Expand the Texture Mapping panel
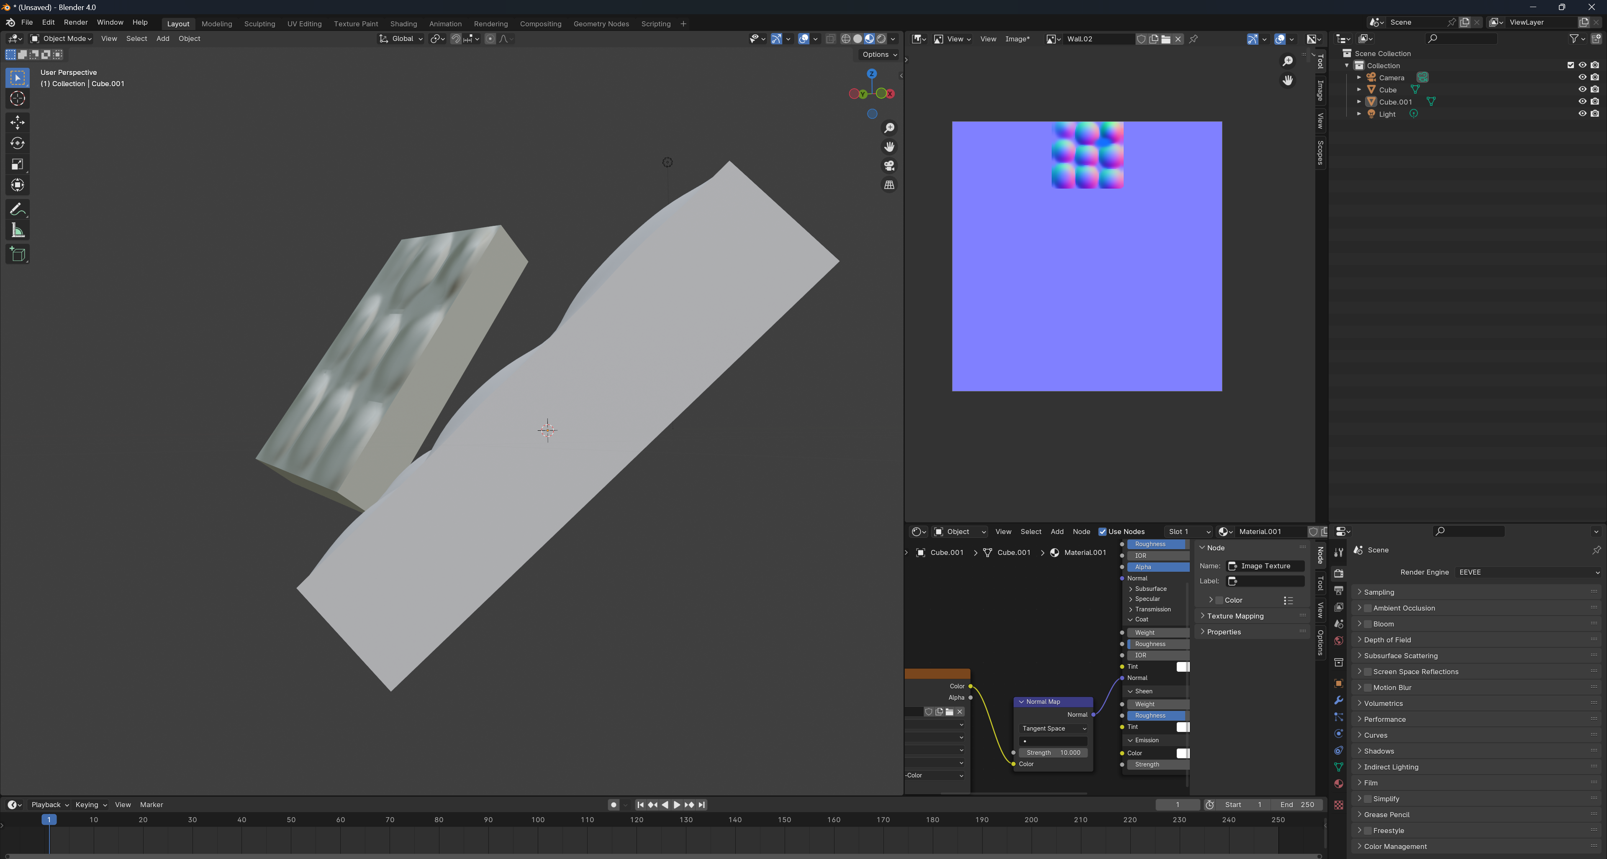The width and height of the screenshot is (1607, 859). click(1235, 616)
